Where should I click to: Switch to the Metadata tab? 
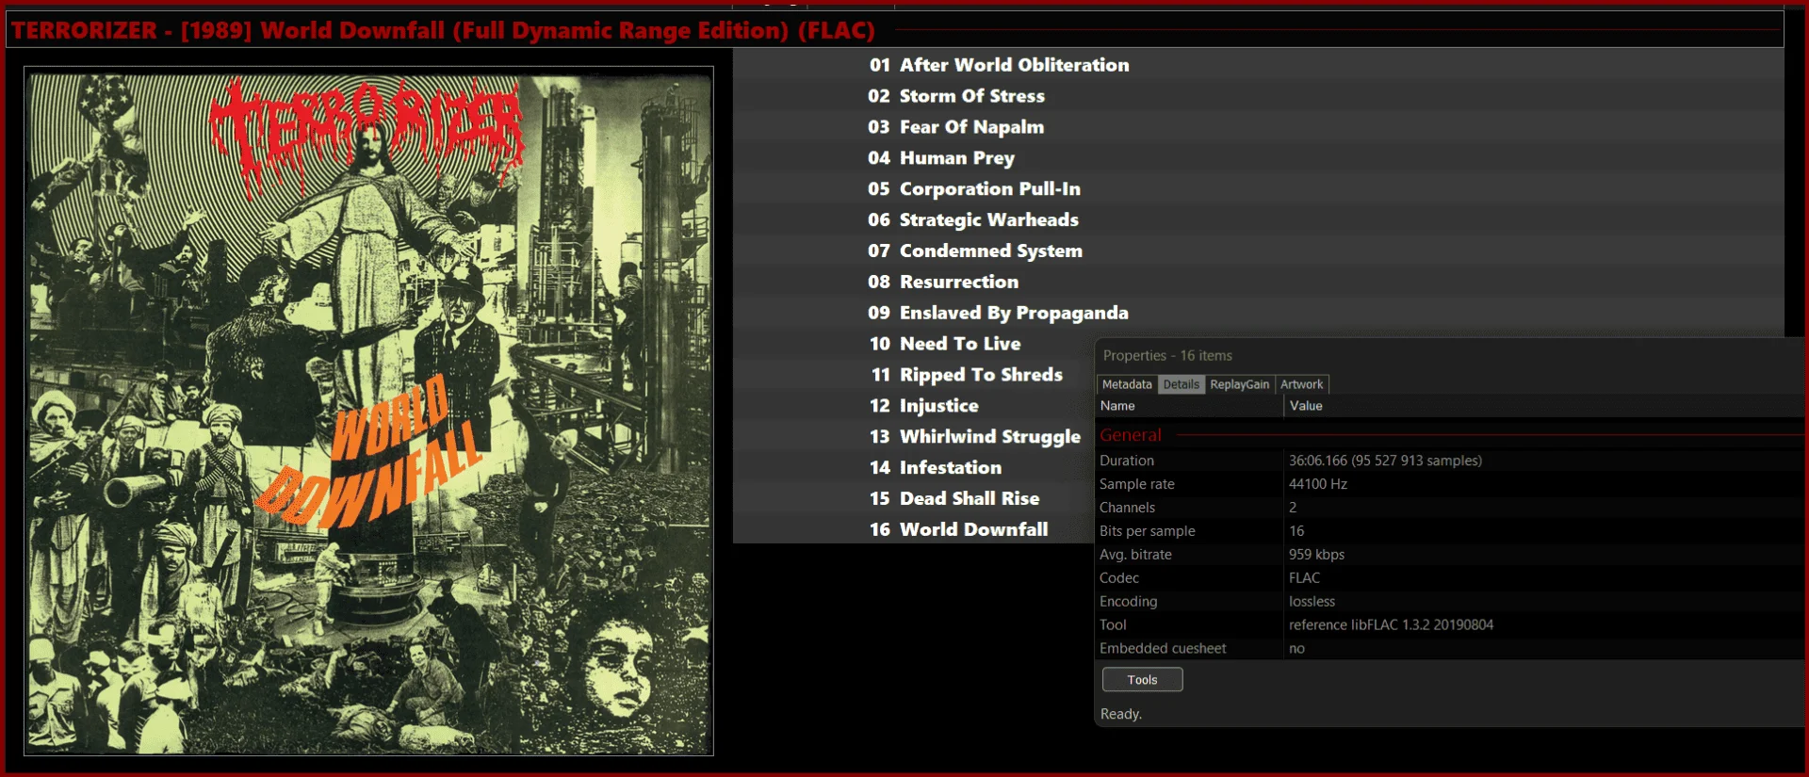[1127, 384]
